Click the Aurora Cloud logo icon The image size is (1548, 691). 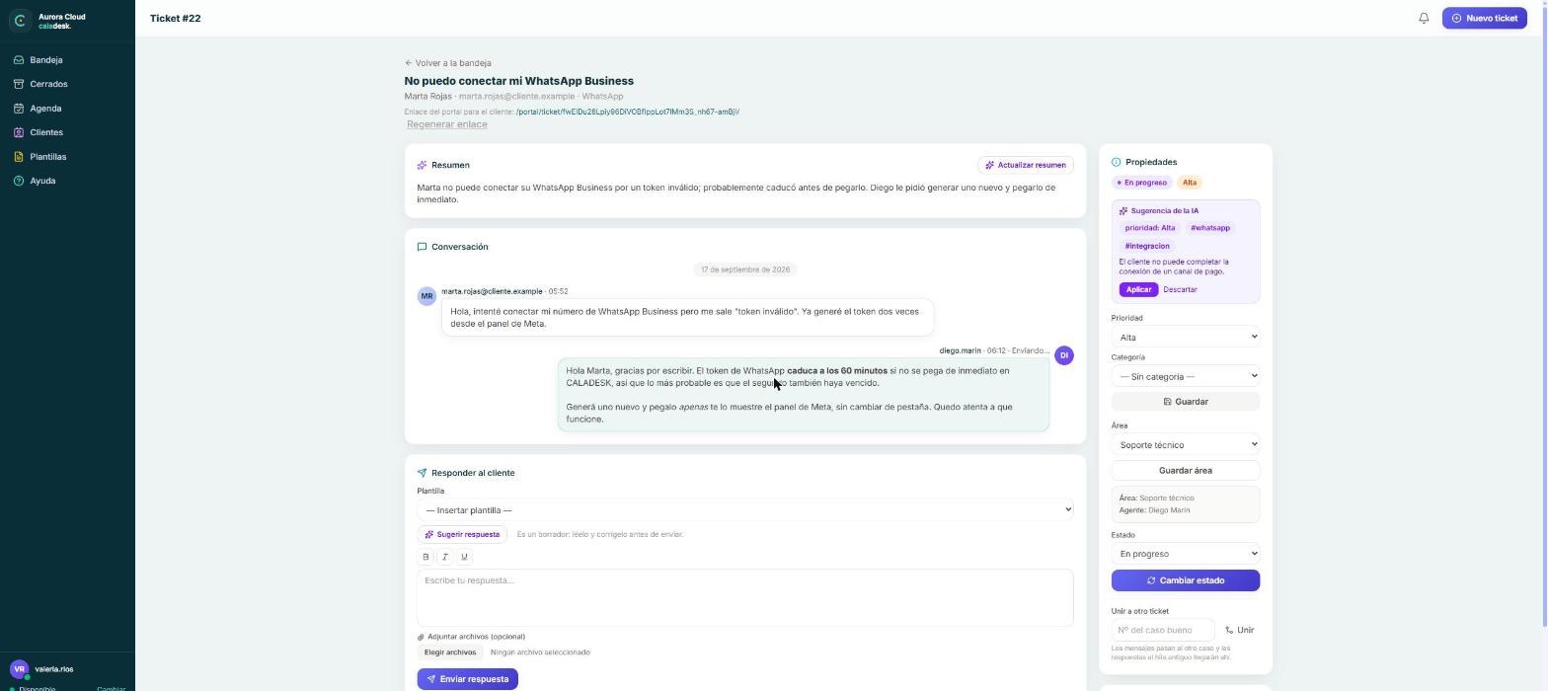(x=20, y=20)
